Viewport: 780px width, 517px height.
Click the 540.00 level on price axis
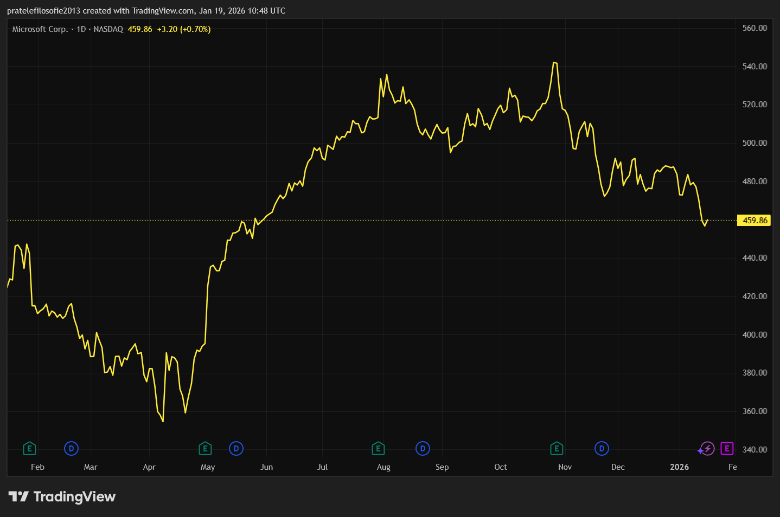tap(755, 67)
